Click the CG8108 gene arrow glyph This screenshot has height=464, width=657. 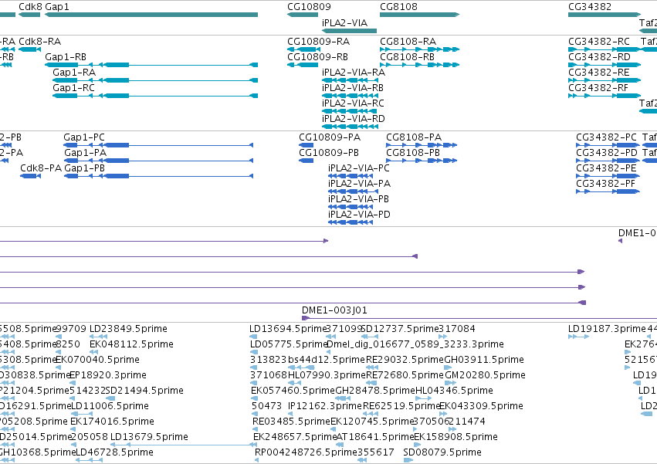(x=419, y=15)
